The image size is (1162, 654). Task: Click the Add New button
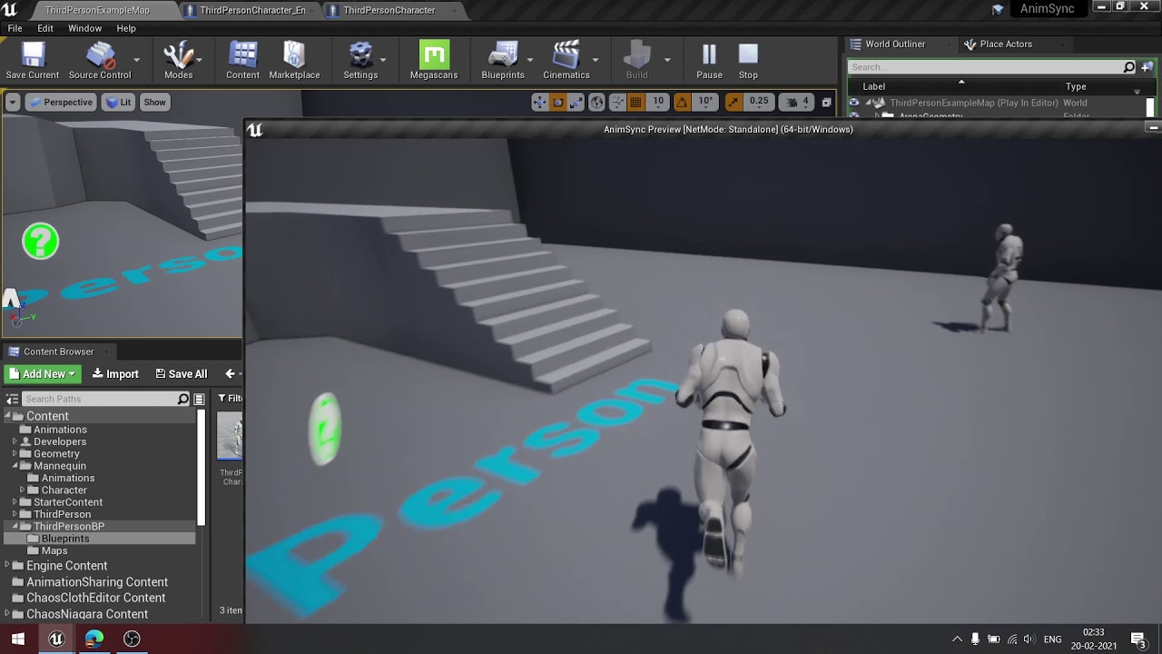click(43, 373)
